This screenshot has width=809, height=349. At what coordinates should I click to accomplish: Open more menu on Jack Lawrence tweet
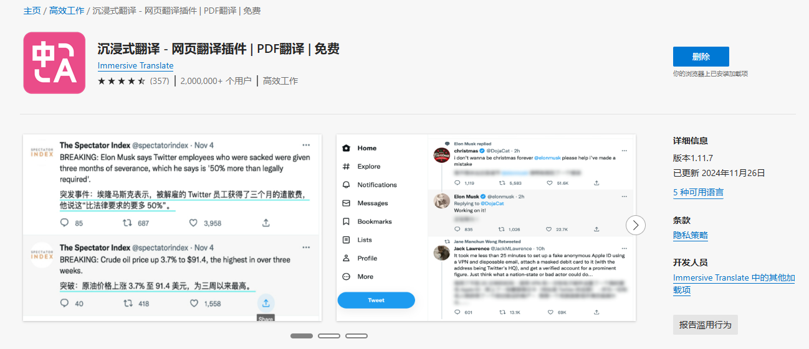(x=625, y=248)
